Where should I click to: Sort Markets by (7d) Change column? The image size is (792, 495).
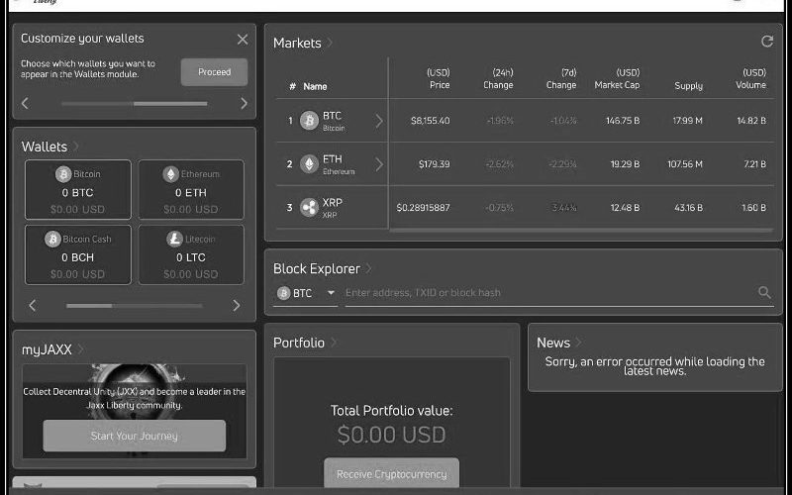561,79
